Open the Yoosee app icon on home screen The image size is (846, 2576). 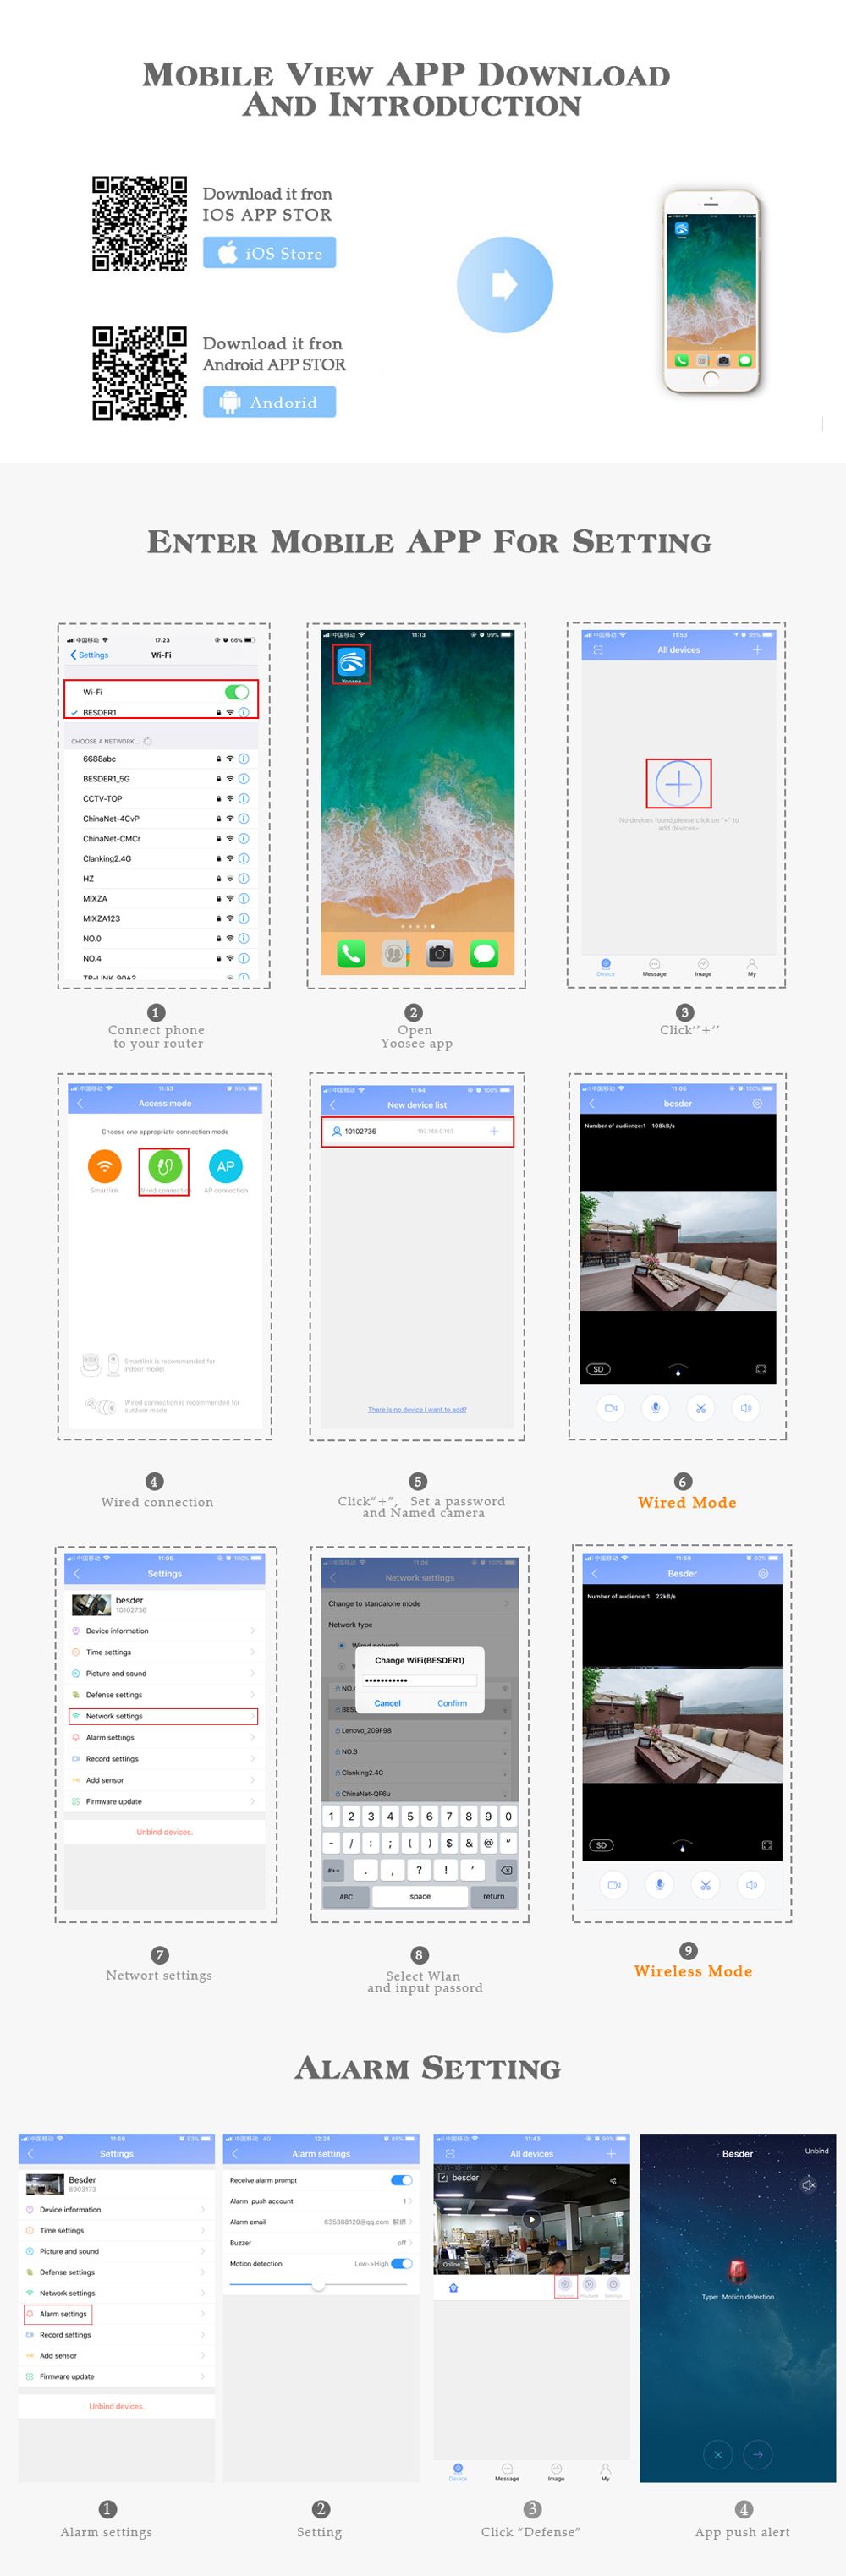[x=351, y=662]
